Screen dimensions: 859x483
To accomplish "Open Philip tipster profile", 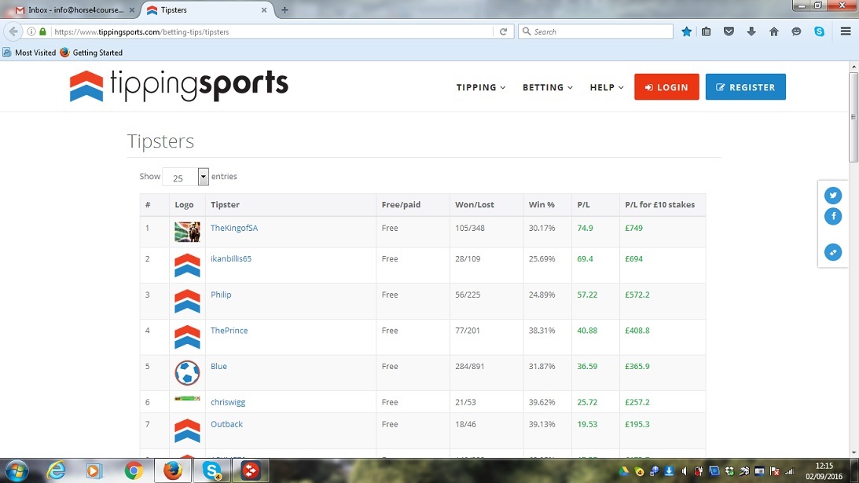I will click(x=221, y=295).
